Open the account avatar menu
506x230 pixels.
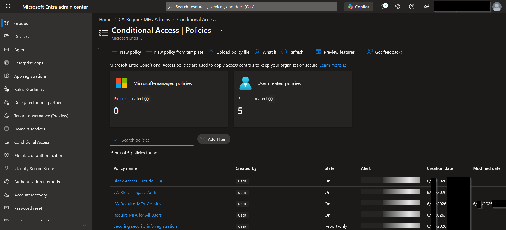pyautogui.click(x=497, y=7)
